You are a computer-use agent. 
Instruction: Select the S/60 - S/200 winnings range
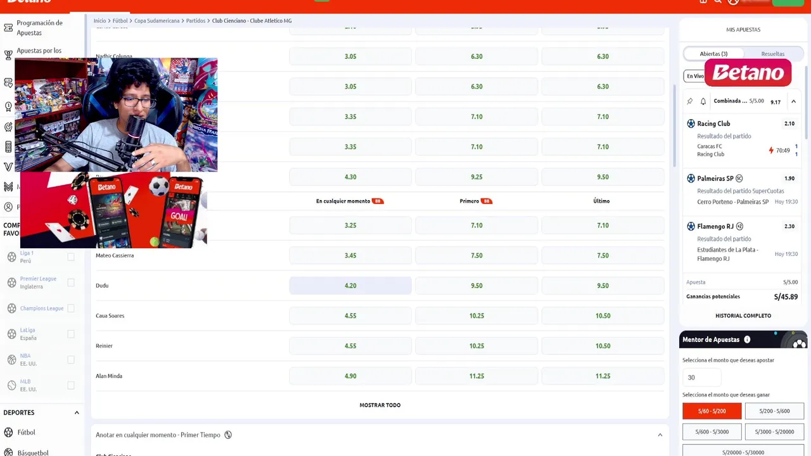point(712,411)
